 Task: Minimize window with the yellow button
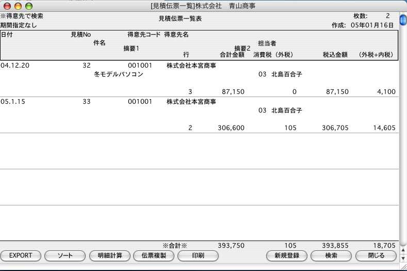pos(18,6)
